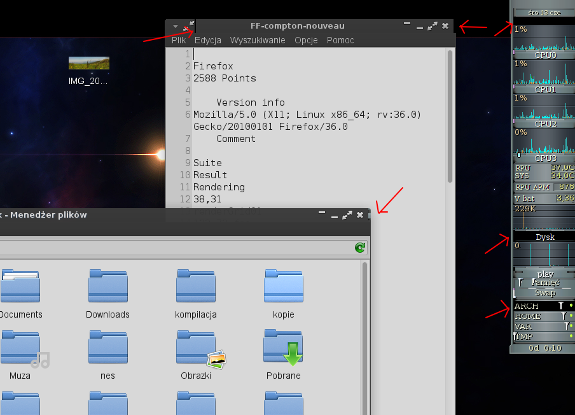Click the Dysk panel label in monitor
Image resolution: width=575 pixels, height=415 pixels.
(544, 237)
